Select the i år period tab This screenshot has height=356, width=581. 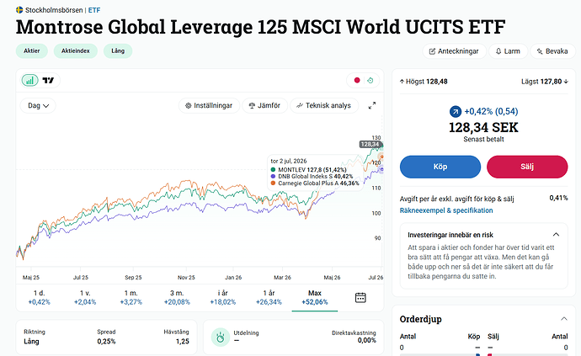(x=222, y=297)
